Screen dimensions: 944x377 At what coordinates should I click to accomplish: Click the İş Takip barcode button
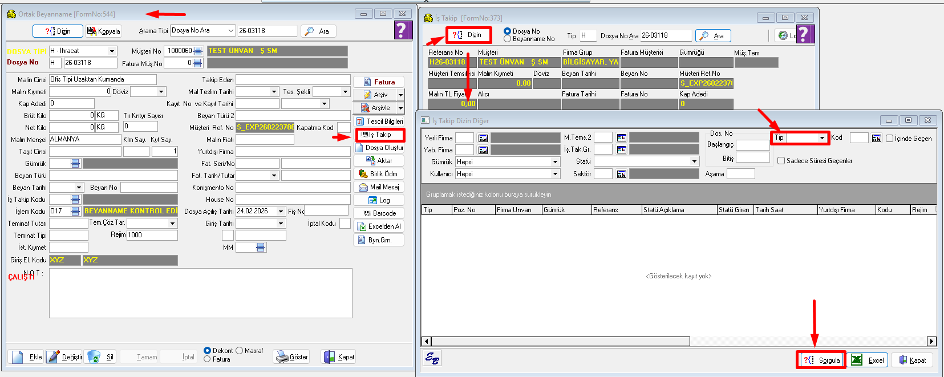[379, 135]
